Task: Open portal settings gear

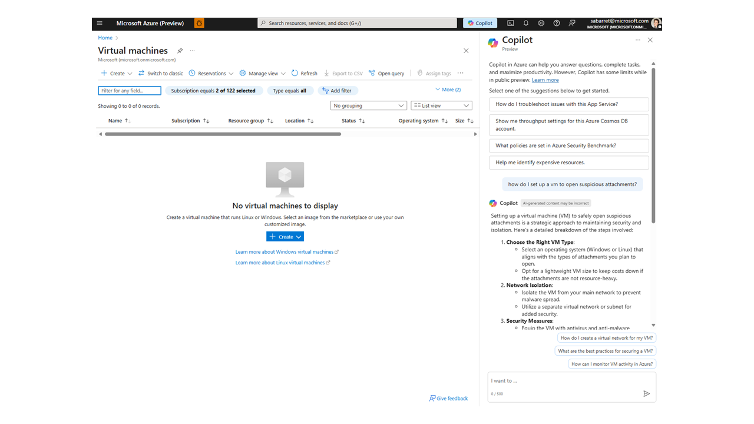Action: pos(541,23)
